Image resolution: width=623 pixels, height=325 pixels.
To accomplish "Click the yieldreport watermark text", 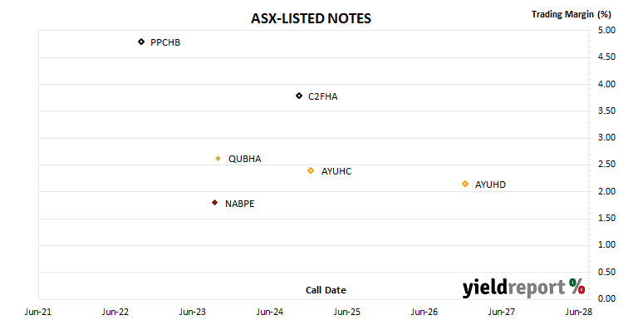I will 513,288.
